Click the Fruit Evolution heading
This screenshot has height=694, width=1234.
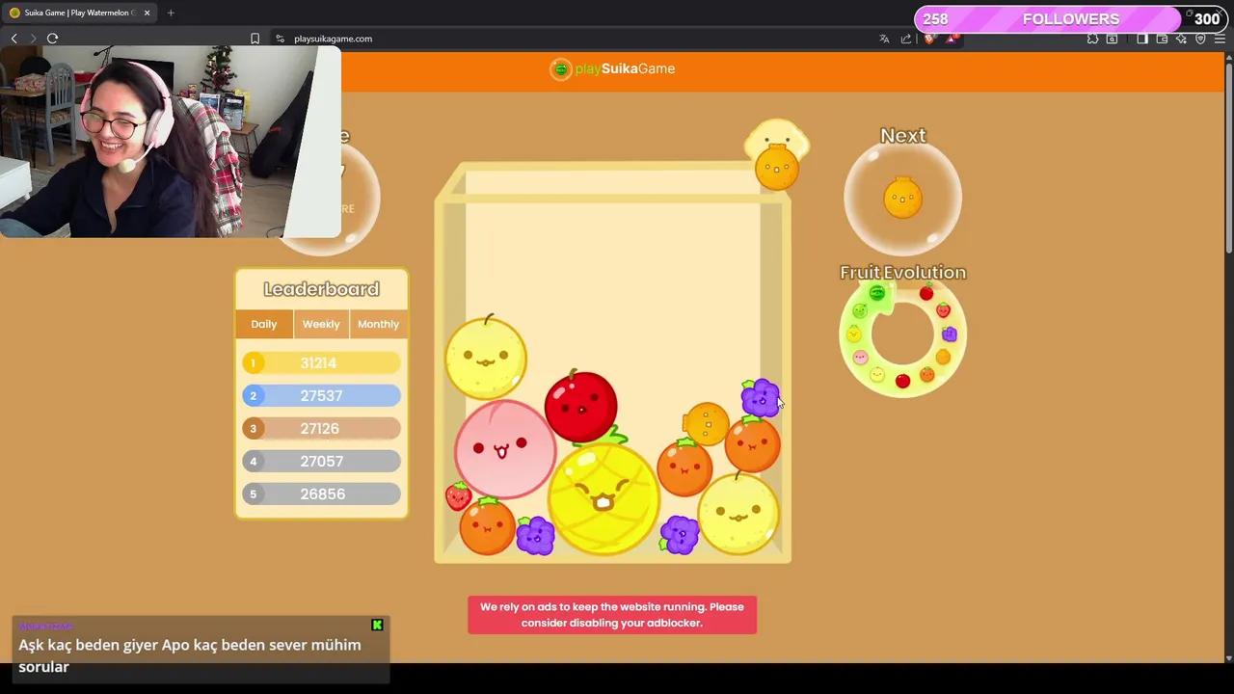[902, 273]
